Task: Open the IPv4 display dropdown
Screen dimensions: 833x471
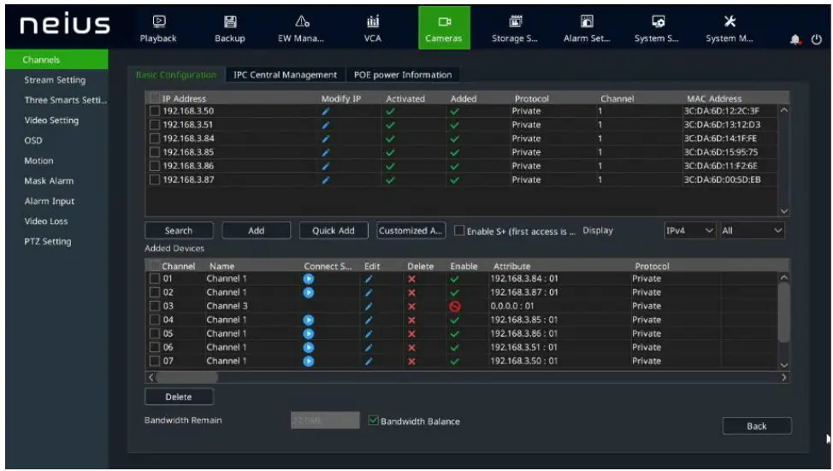Action: (x=689, y=231)
